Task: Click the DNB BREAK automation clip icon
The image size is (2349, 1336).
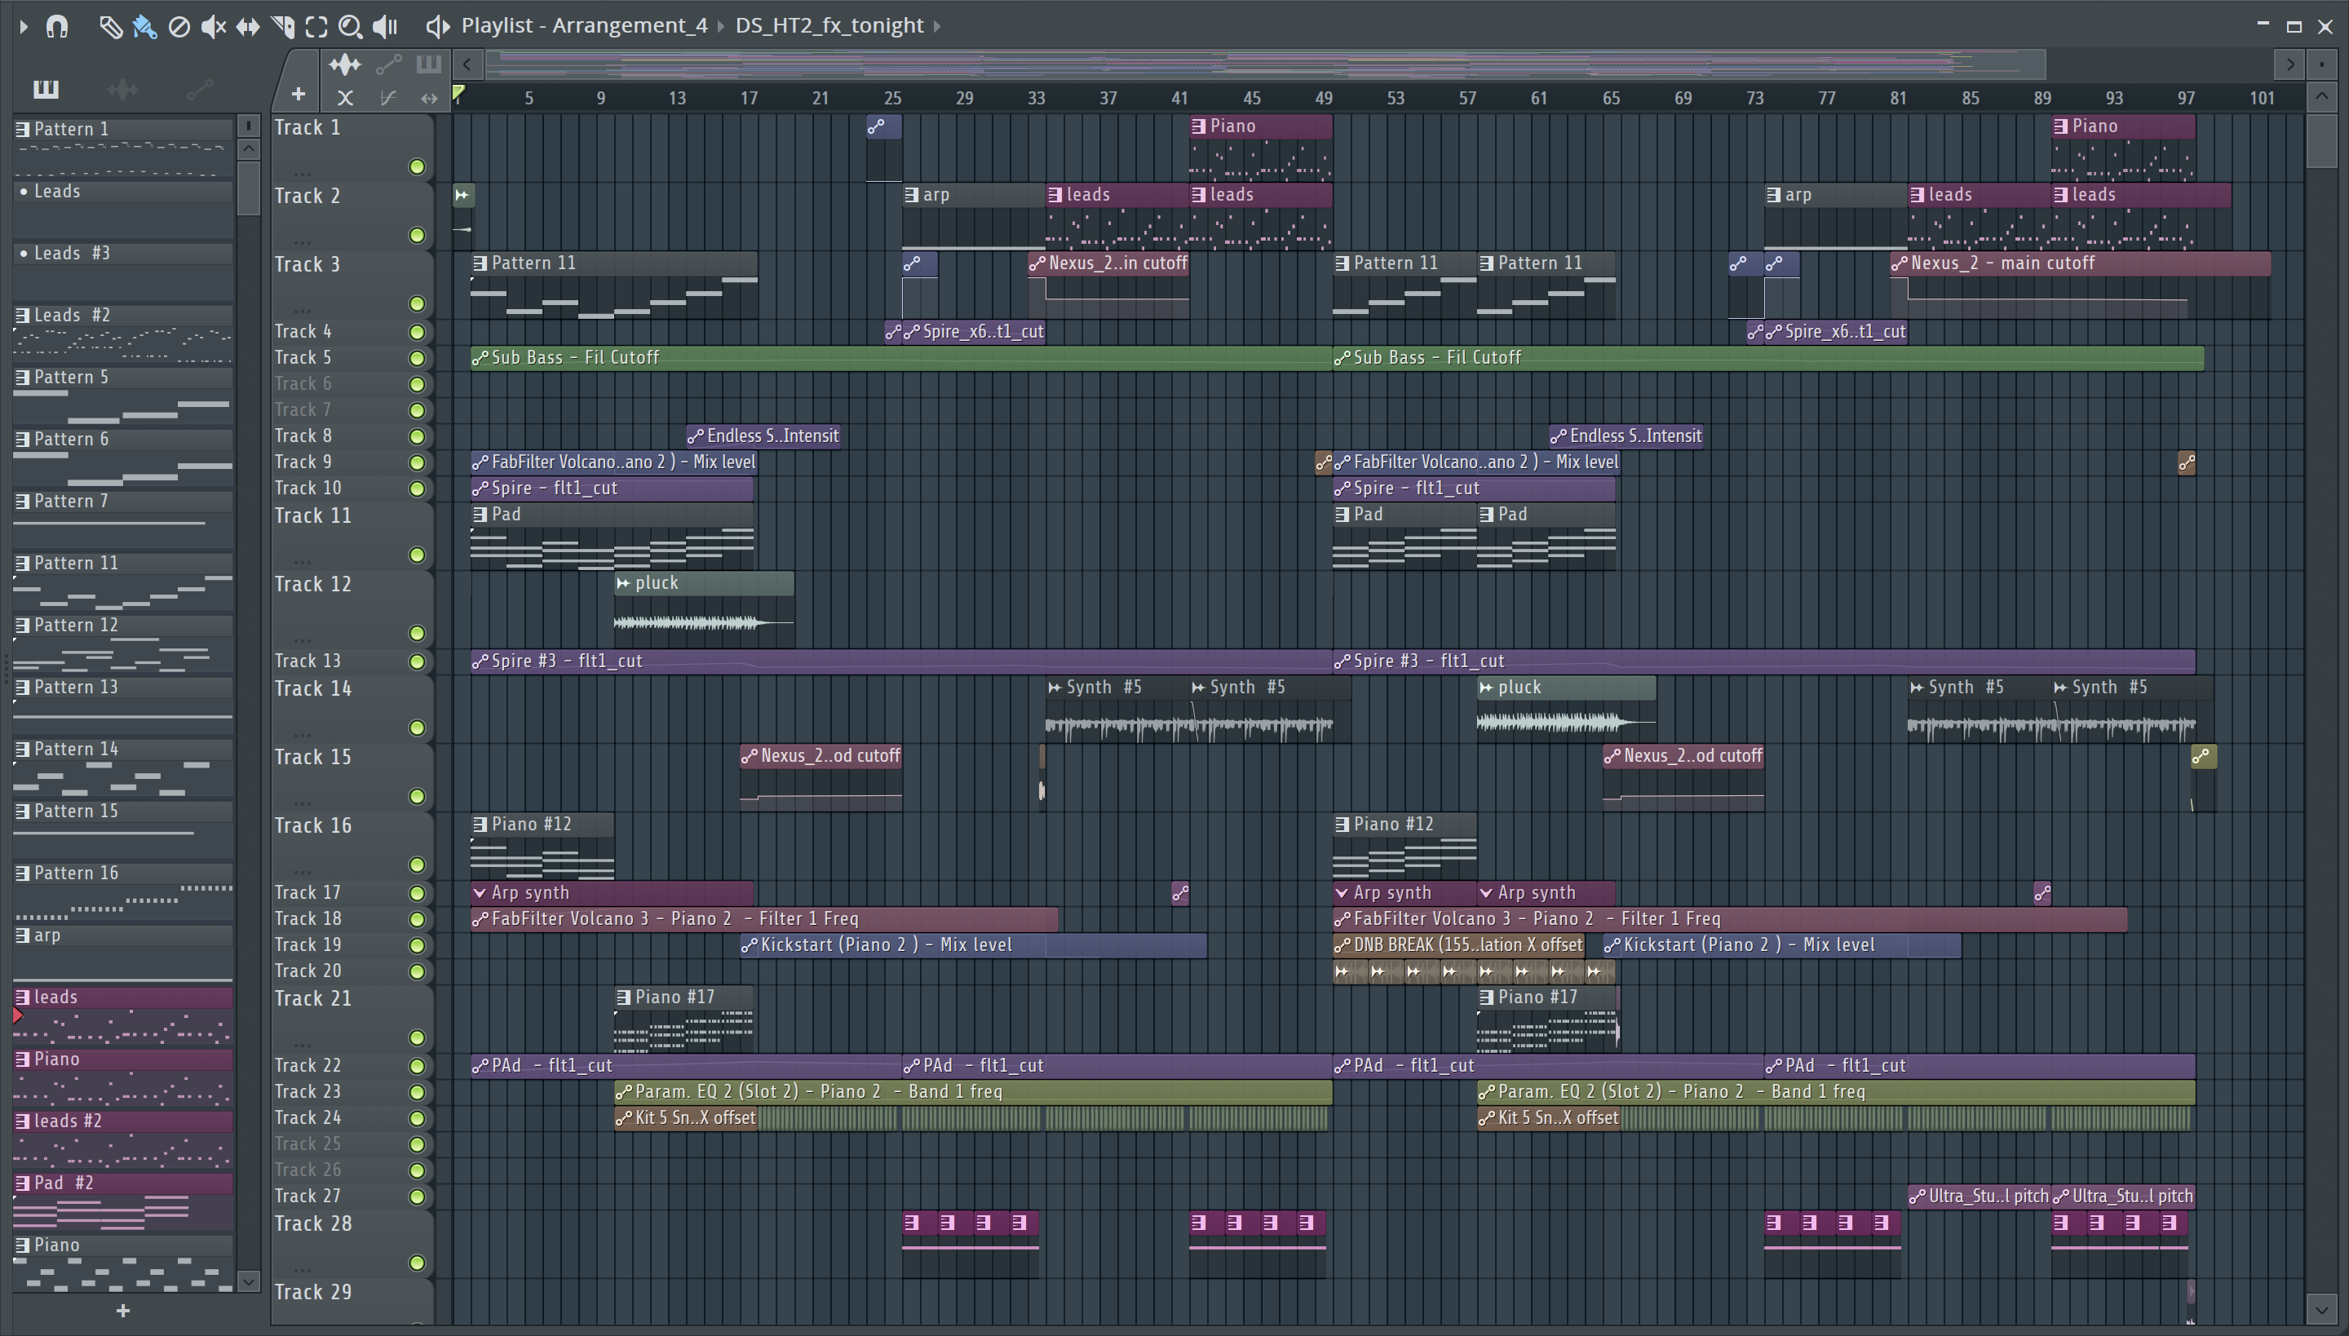Action: tap(1343, 945)
